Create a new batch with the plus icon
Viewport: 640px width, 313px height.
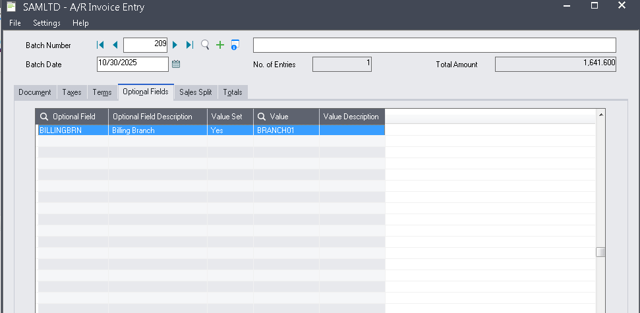tap(220, 45)
